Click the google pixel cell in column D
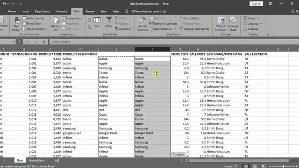 coord(80,133)
